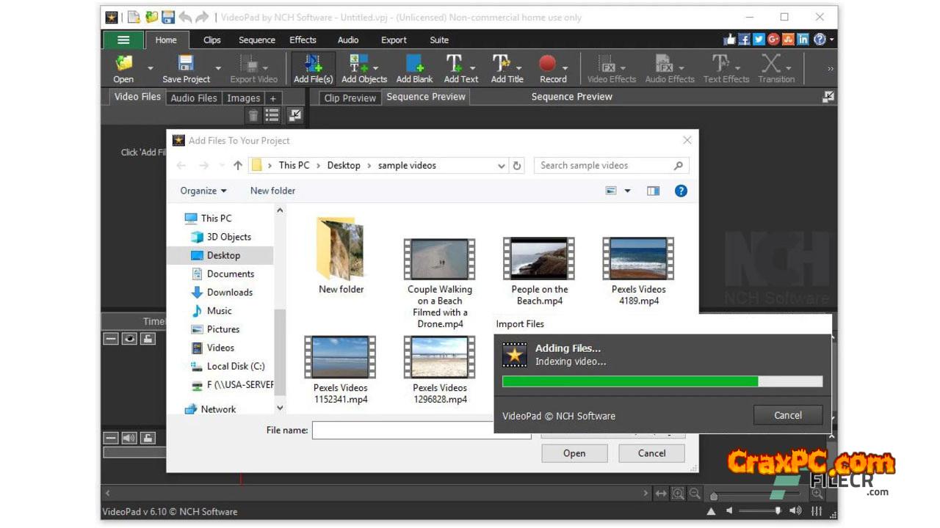Click the Save Project icon
Viewport: 940px width, 528px height.
coord(186,65)
